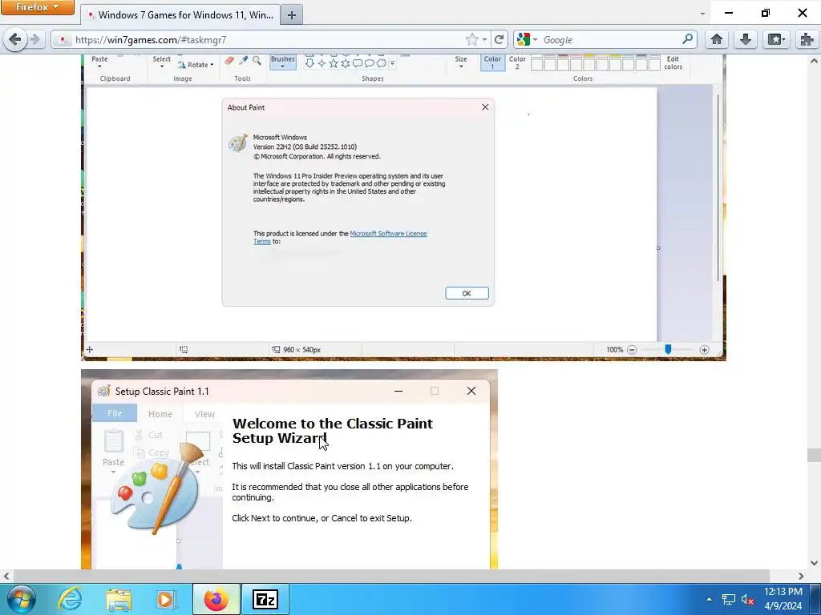Click OK in About Paint dialog

[x=467, y=293]
